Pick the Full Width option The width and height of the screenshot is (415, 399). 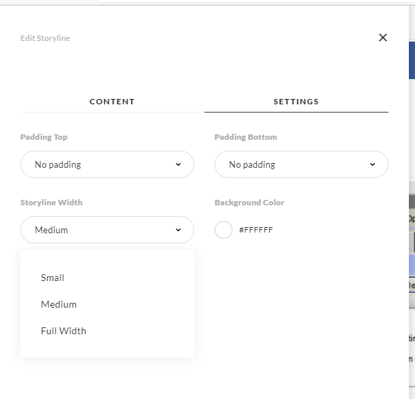click(63, 331)
